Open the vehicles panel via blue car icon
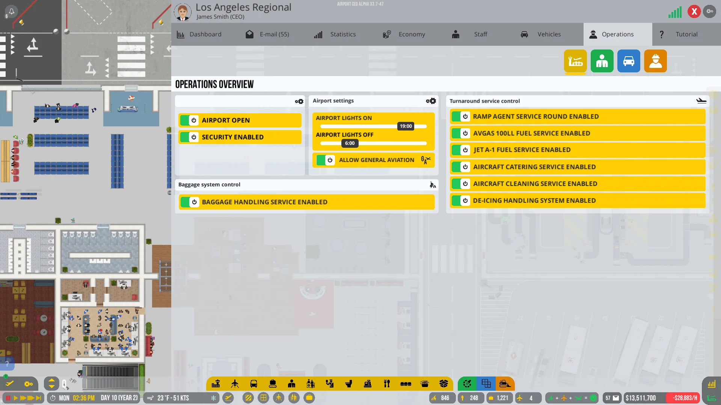 coord(629,61)
